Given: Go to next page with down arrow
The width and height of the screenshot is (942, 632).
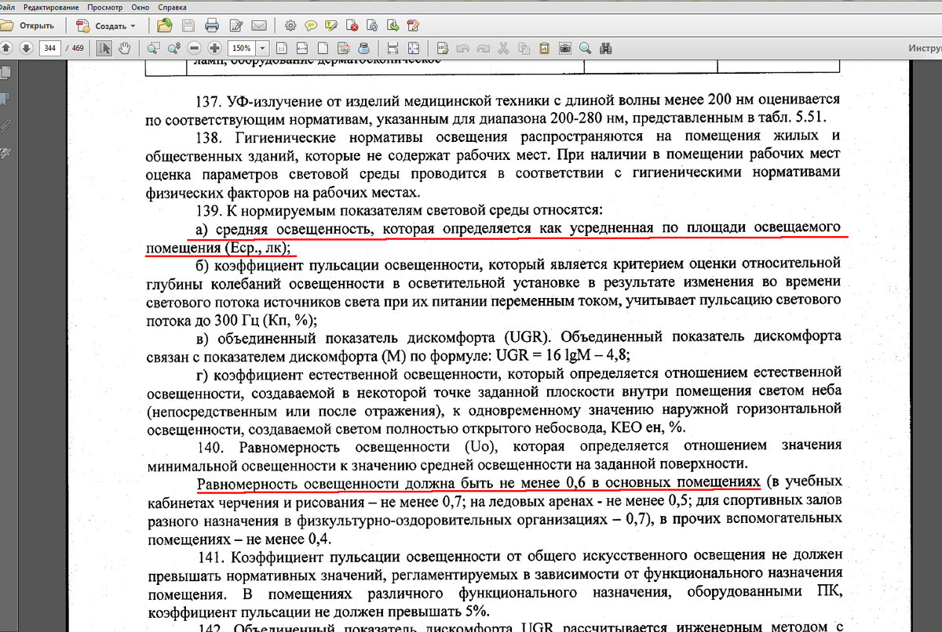Looking at the screenshot, I should tap(26, 48).
